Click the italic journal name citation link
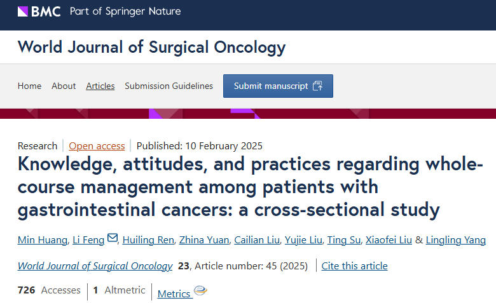Image resolution: width=496 pixels, height=303 pixels. coord(95,266)
